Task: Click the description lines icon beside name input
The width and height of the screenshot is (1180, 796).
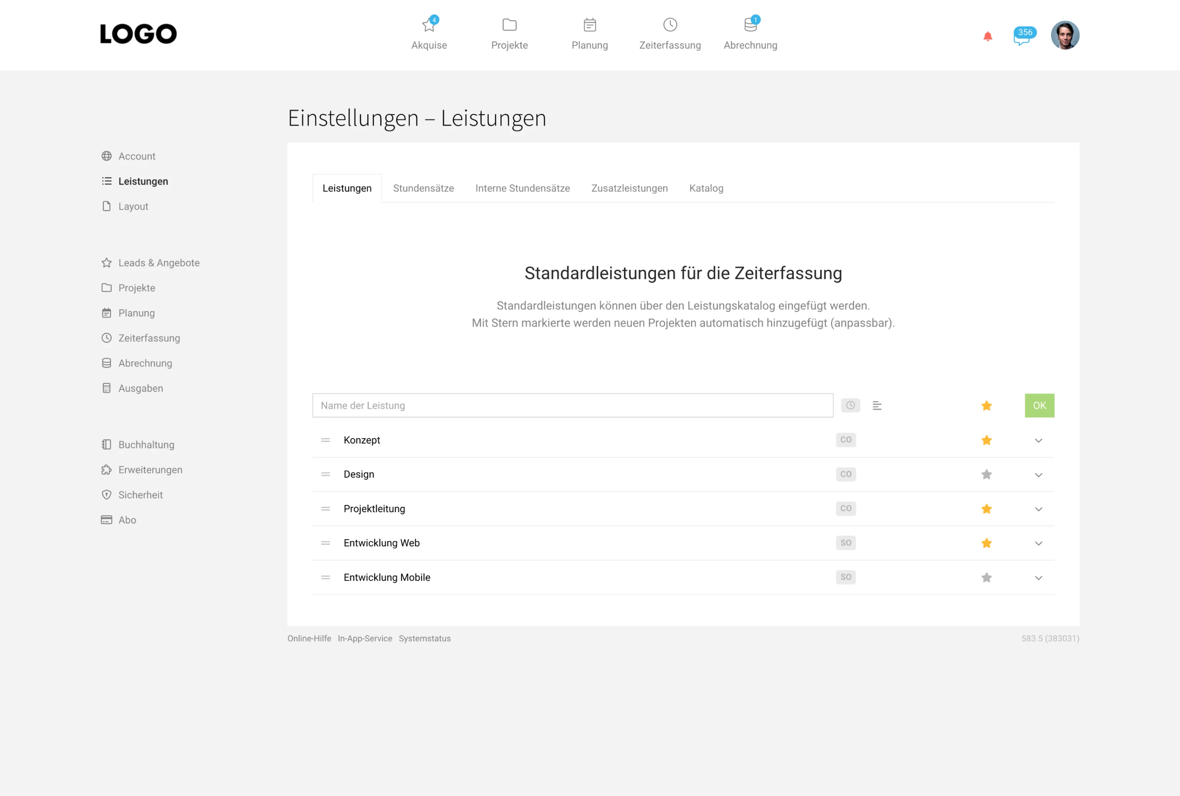Action: (877, 405)
